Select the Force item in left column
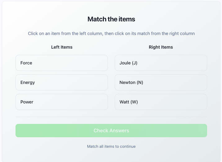This screenshot has width=222, height=162. [62, 63]
